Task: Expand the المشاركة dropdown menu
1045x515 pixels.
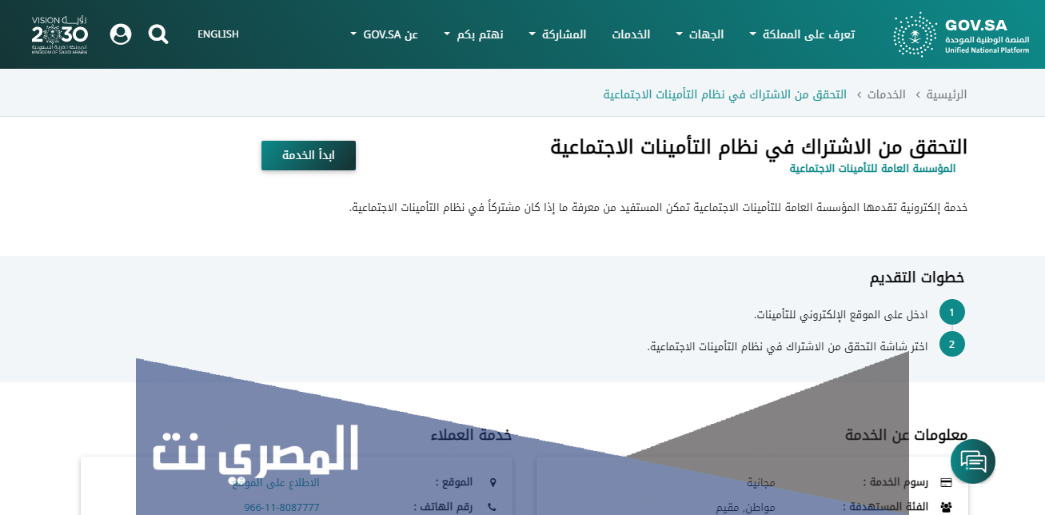Action: point(557,34)
